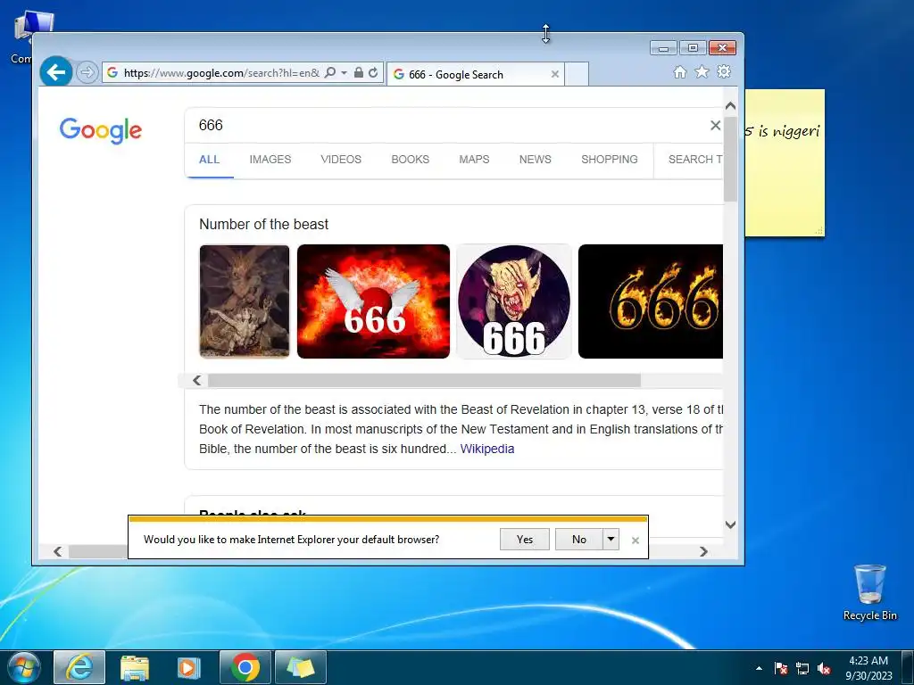Switch to SHOPPING results
The height and width of the screenshot is (685, 914).
(609, 160)
